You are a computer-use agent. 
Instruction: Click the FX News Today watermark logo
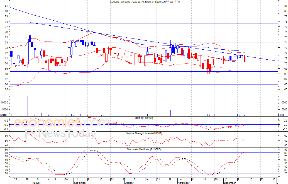point(60,134)
